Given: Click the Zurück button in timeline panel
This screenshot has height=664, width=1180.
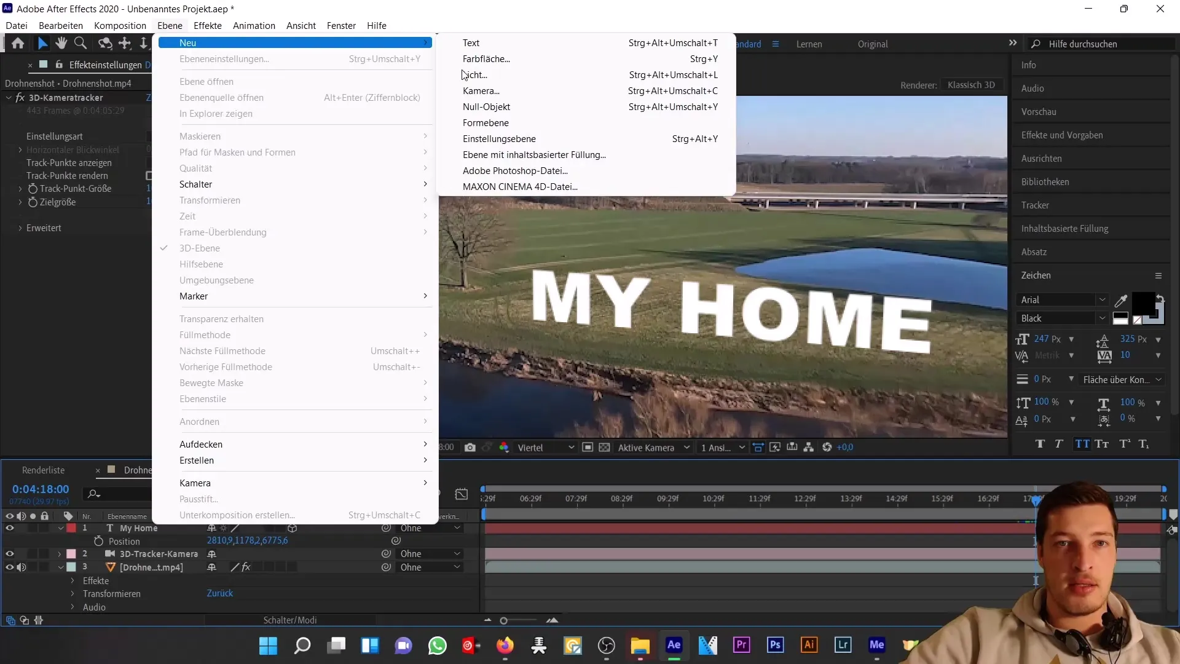Looking at the screenshot, I should tap(221, 593).
